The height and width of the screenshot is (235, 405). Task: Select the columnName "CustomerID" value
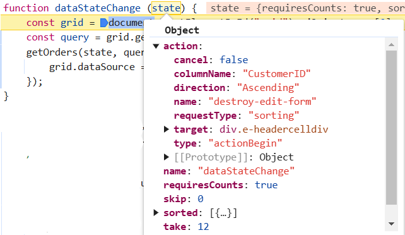click(276, 74)
